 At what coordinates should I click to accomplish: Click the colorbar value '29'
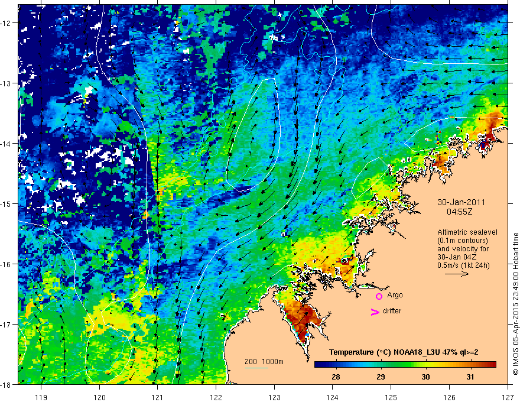tap(381, 377)
